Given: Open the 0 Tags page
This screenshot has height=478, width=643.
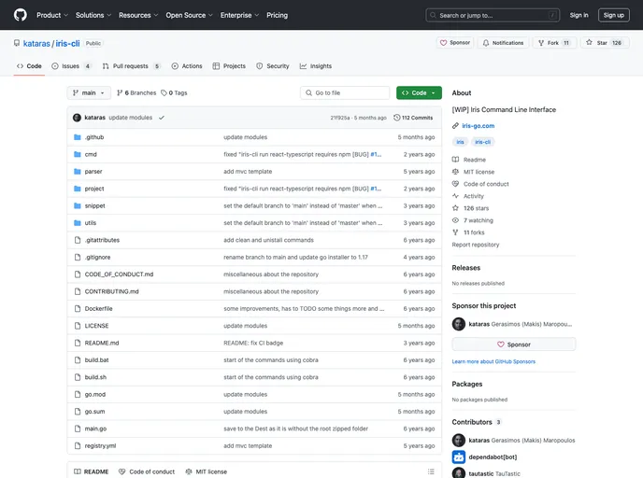Looking at the screenshot, I should pyautogui.click(x=174, y=93).
